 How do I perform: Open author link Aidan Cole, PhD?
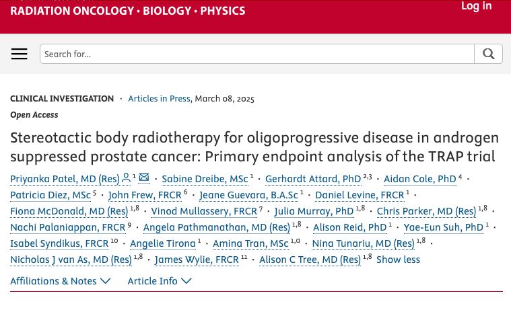[419, 179]
